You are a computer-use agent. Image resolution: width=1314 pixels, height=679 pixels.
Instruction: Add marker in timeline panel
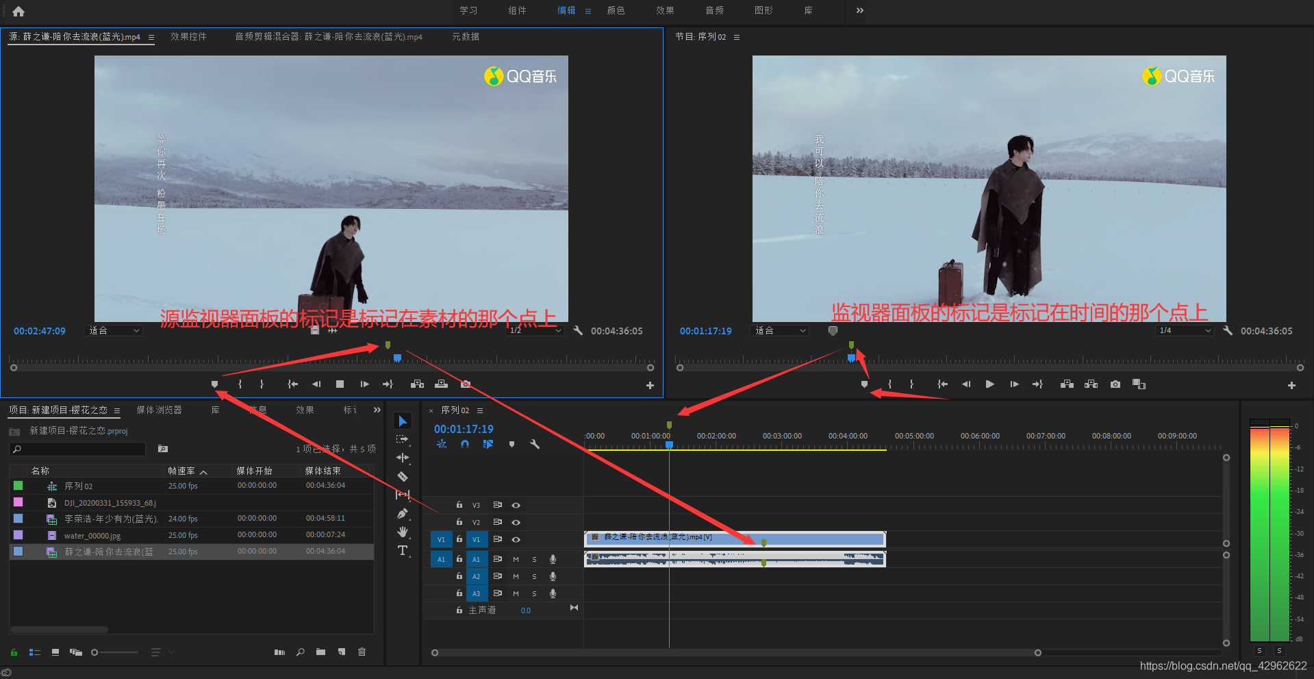coord(511,444)
